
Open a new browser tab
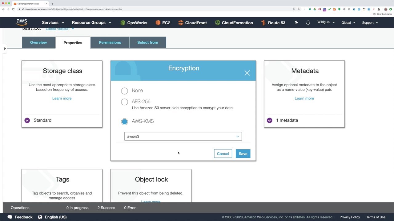tap(52, 4)
